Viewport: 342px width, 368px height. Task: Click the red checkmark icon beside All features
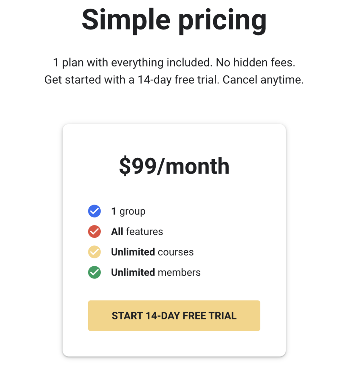(94, 231)
